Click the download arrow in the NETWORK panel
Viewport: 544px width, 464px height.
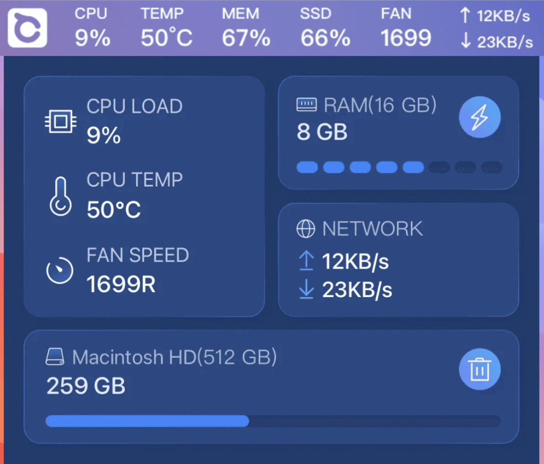[307, 289]
